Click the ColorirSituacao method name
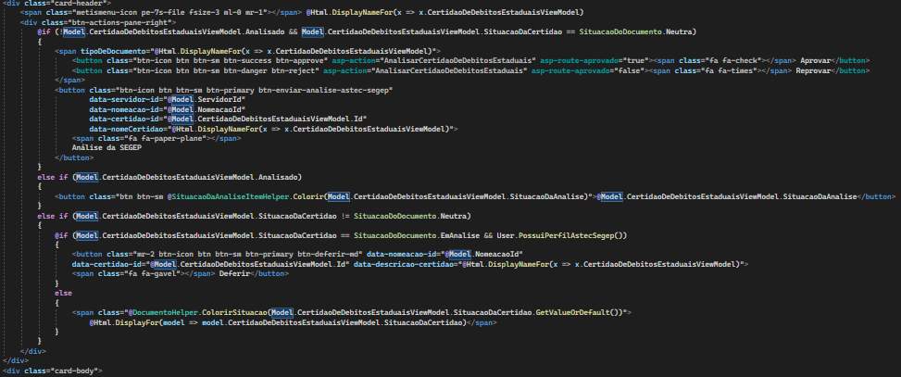Image resolution: width=901 pixels, height=377 pixels. (234, 312)
